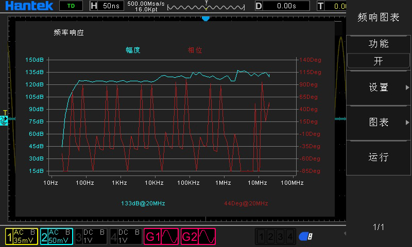Click the 频响图表 menu title
412x247 pixels.
pos(379,17)
